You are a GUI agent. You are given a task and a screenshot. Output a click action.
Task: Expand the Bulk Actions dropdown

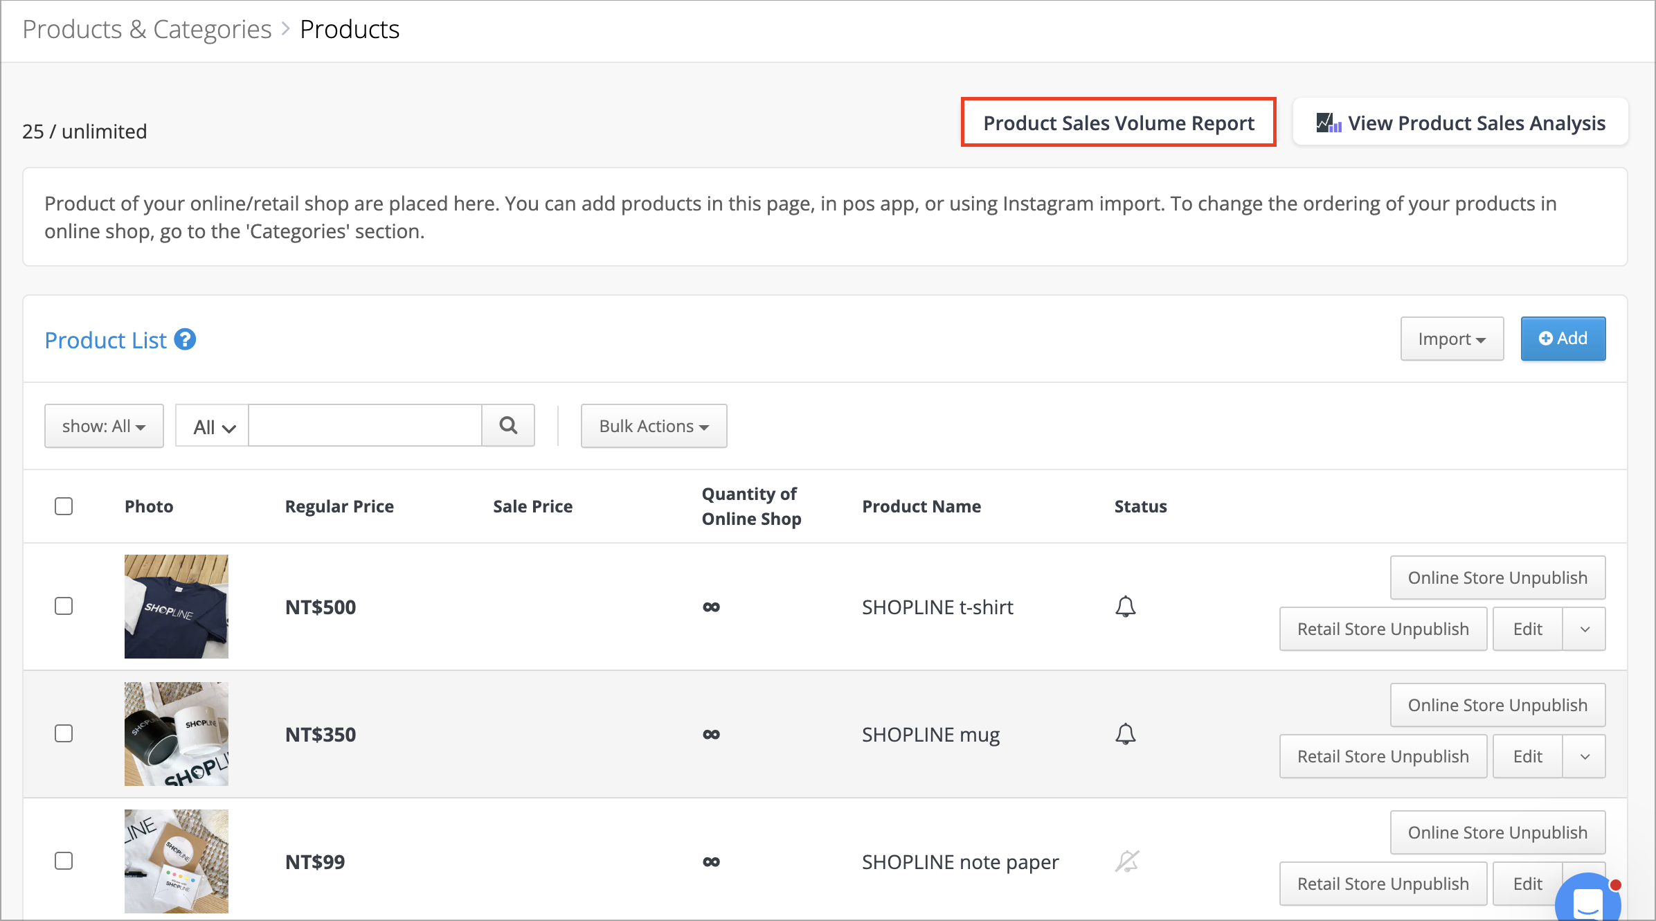tap(654, 426)
